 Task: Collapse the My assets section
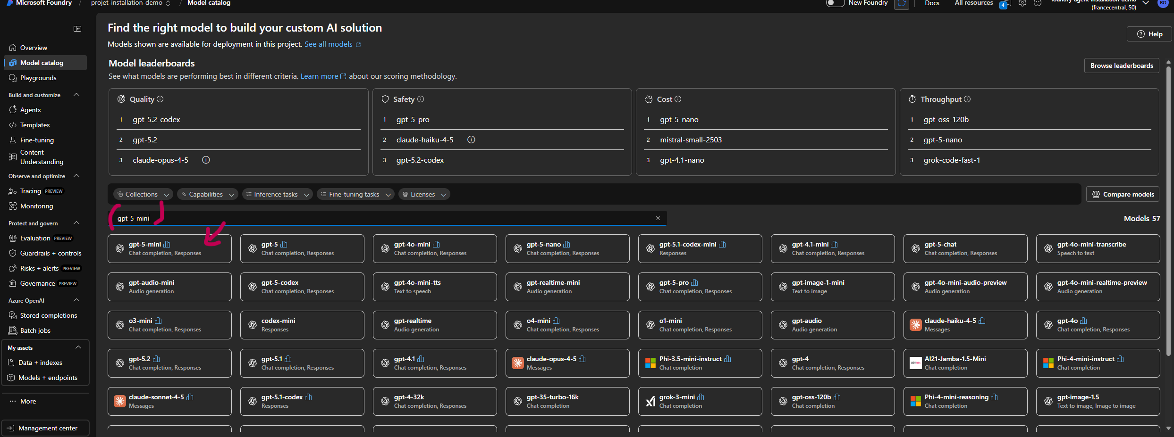pyautogui.click(x=78, y=347)
